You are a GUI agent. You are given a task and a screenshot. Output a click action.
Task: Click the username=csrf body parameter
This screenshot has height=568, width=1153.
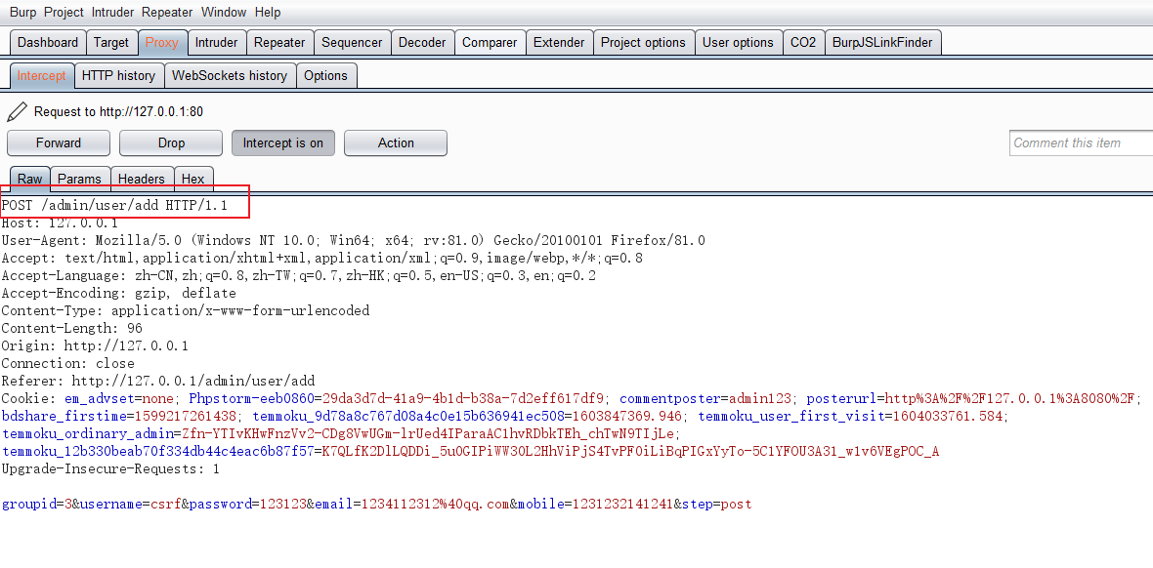click(x=130, y=504)
